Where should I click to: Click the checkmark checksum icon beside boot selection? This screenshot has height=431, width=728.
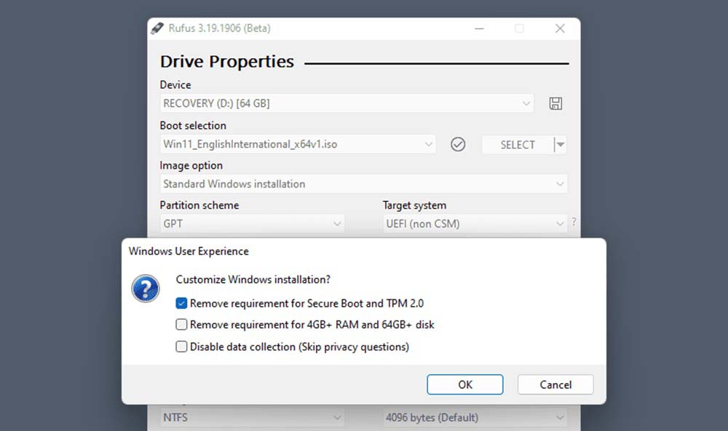pos(458,145)
